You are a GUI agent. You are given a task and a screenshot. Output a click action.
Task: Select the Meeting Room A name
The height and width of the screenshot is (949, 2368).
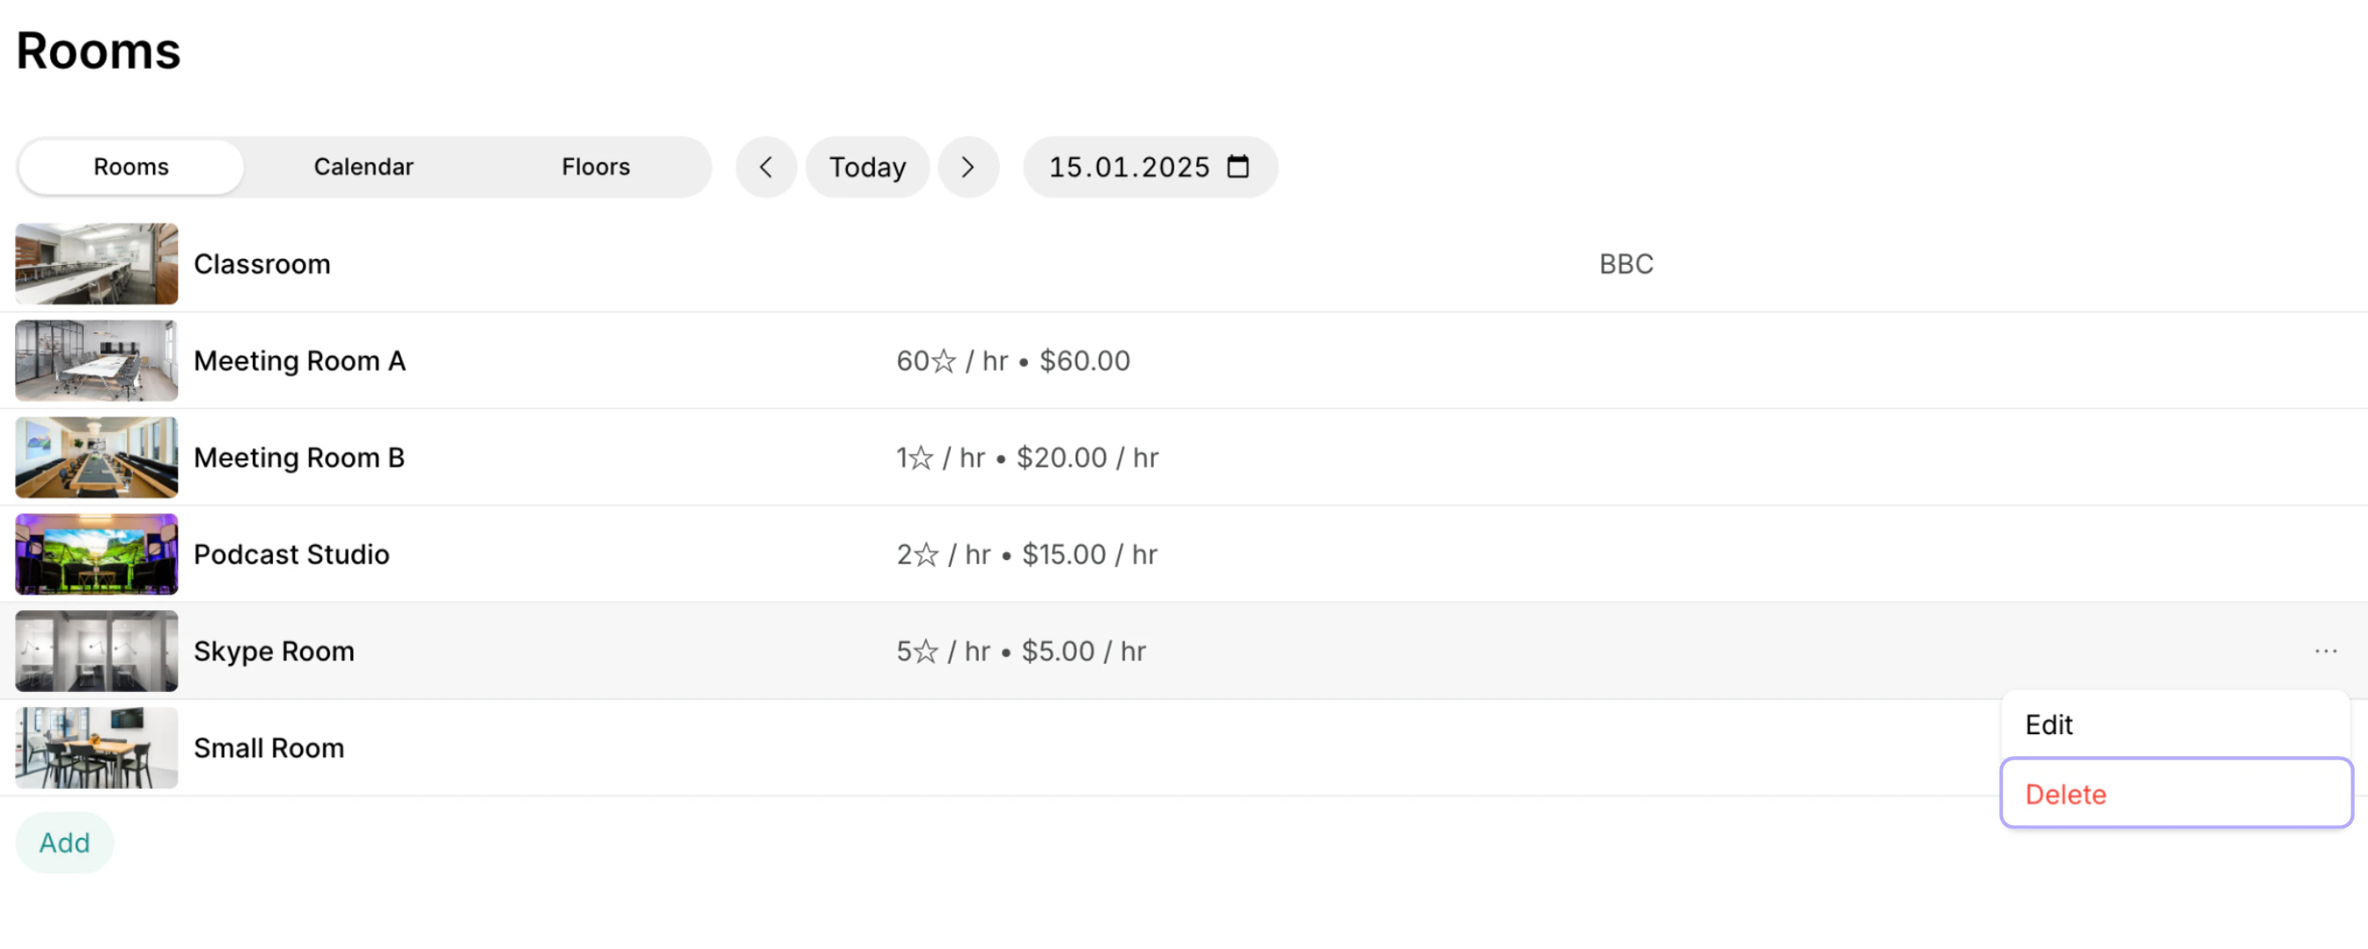(x=299, y=360)
